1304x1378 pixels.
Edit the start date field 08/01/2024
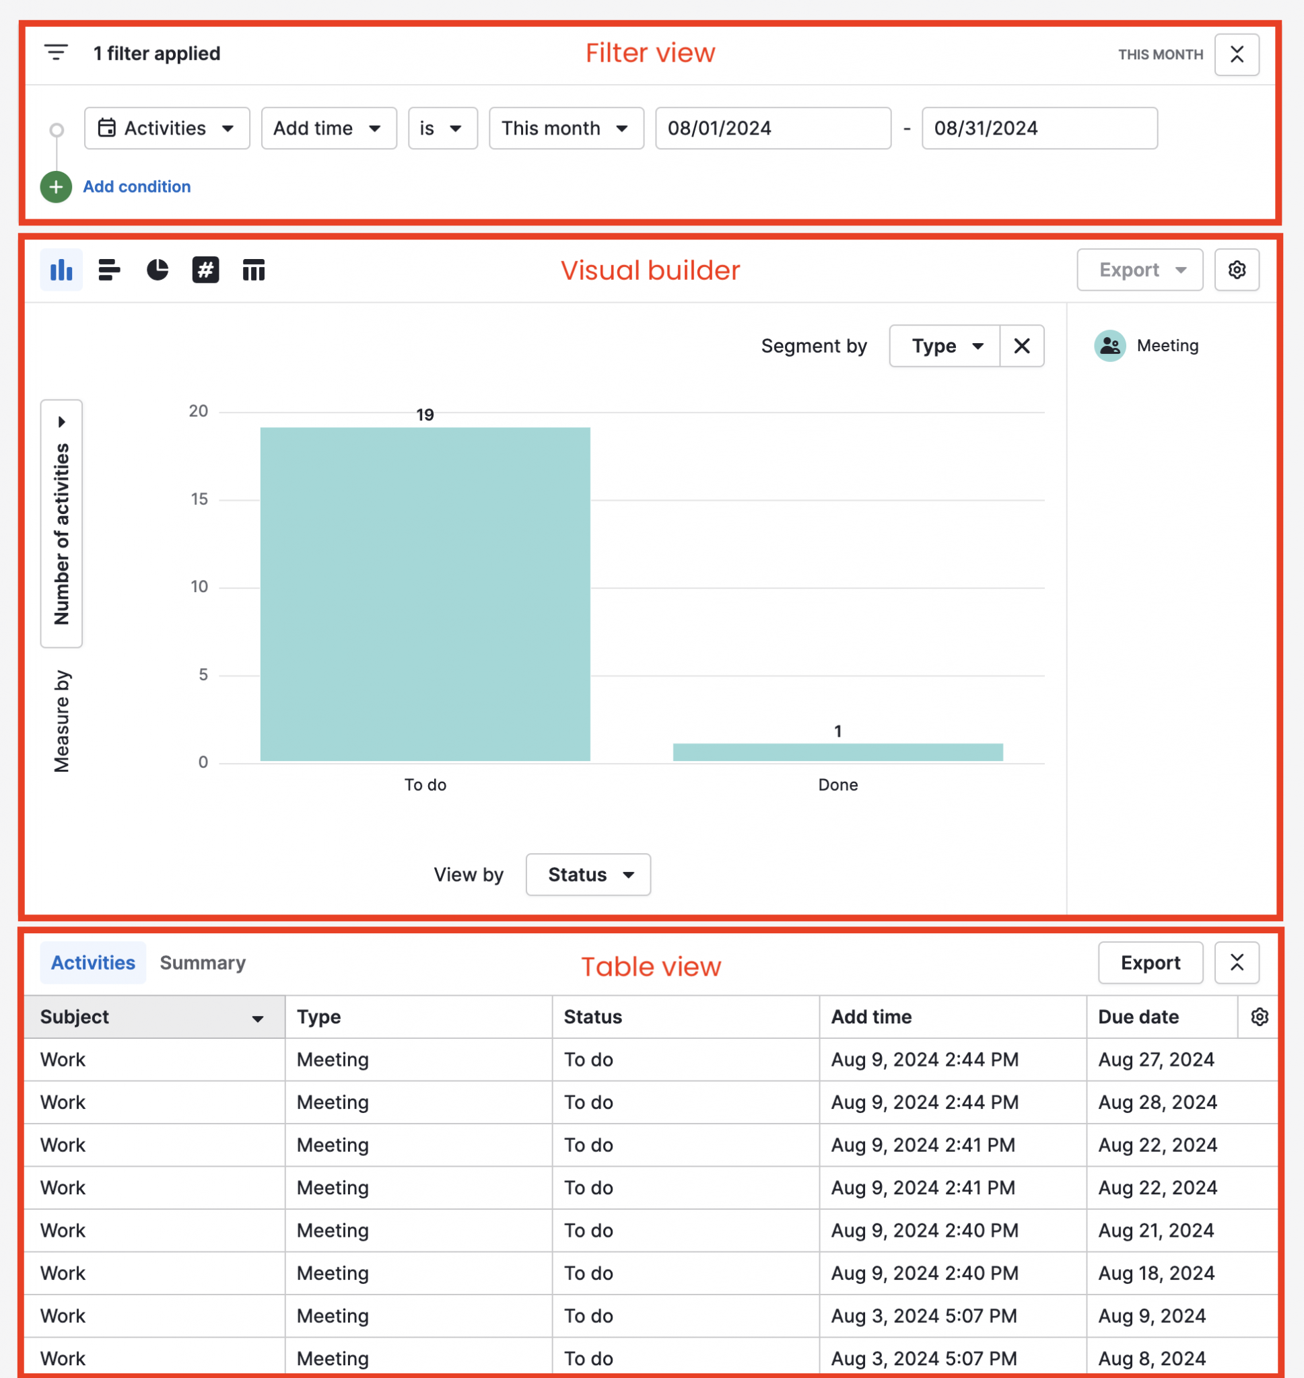coord(772,128)
